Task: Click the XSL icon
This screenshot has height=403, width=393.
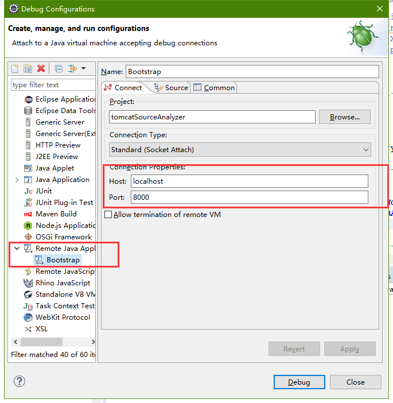Action: pos(28,330)
